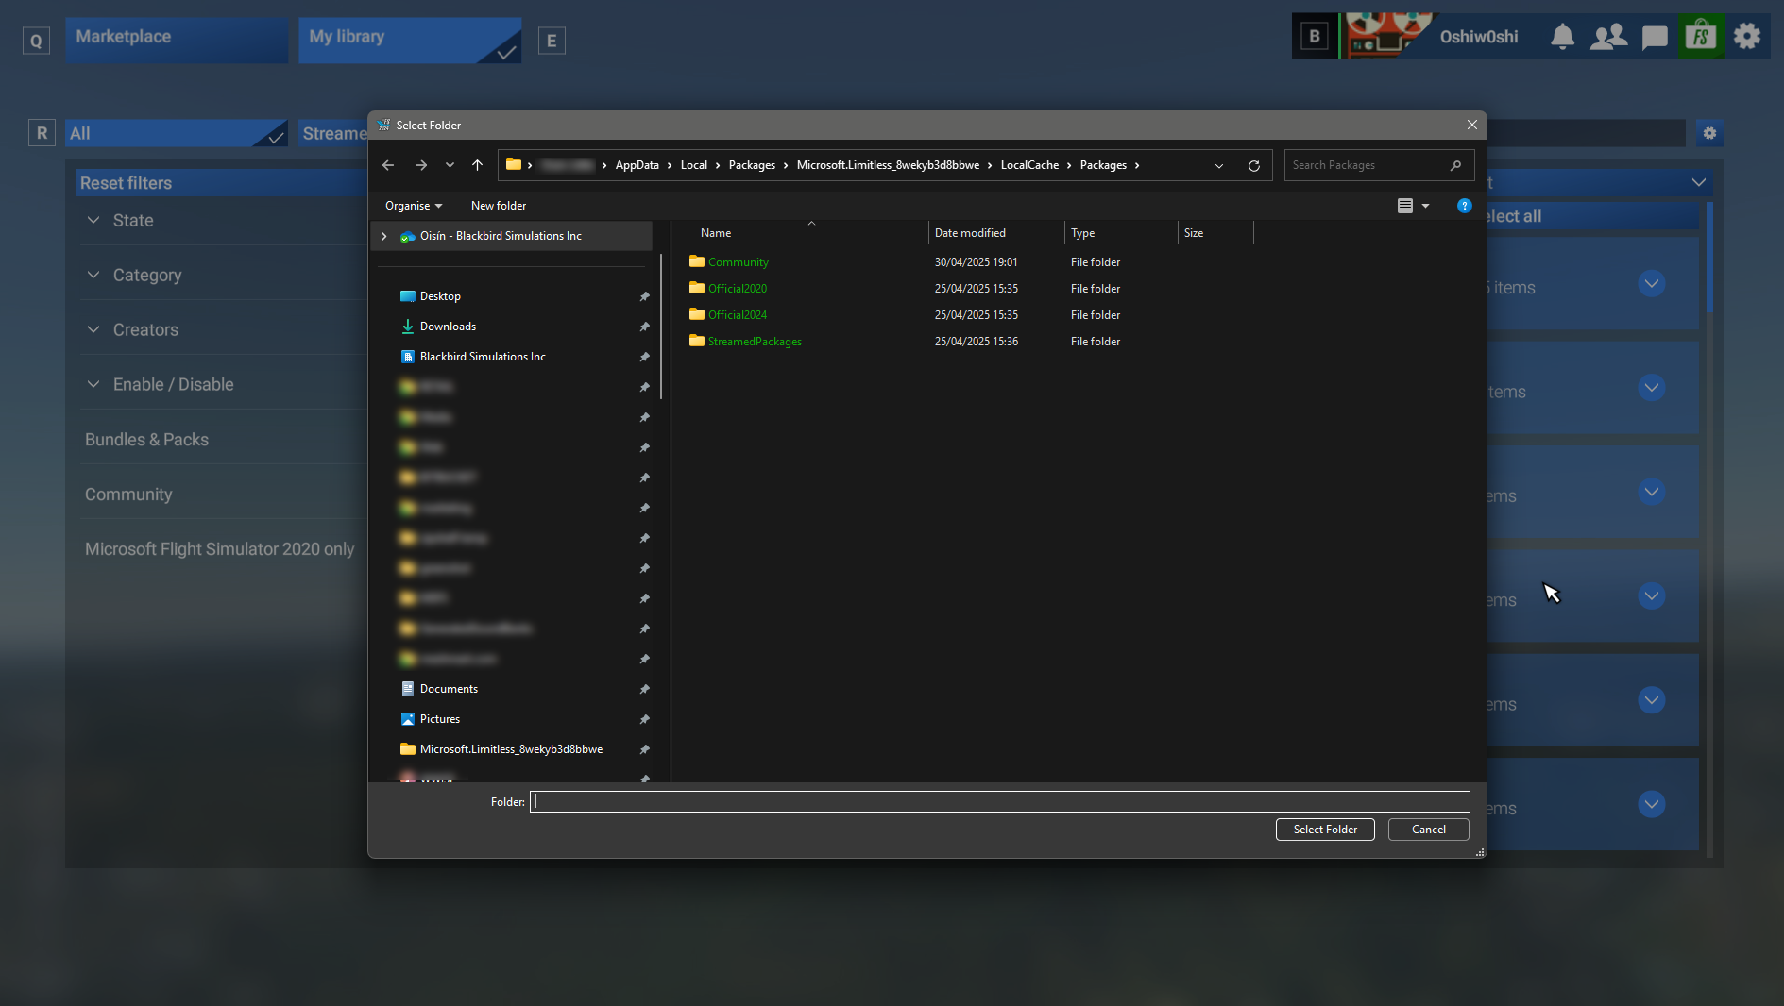Screen dimensions: 1784x1006
Task: Refresh the Packages folder listing
Action: tap(1254, 165)
